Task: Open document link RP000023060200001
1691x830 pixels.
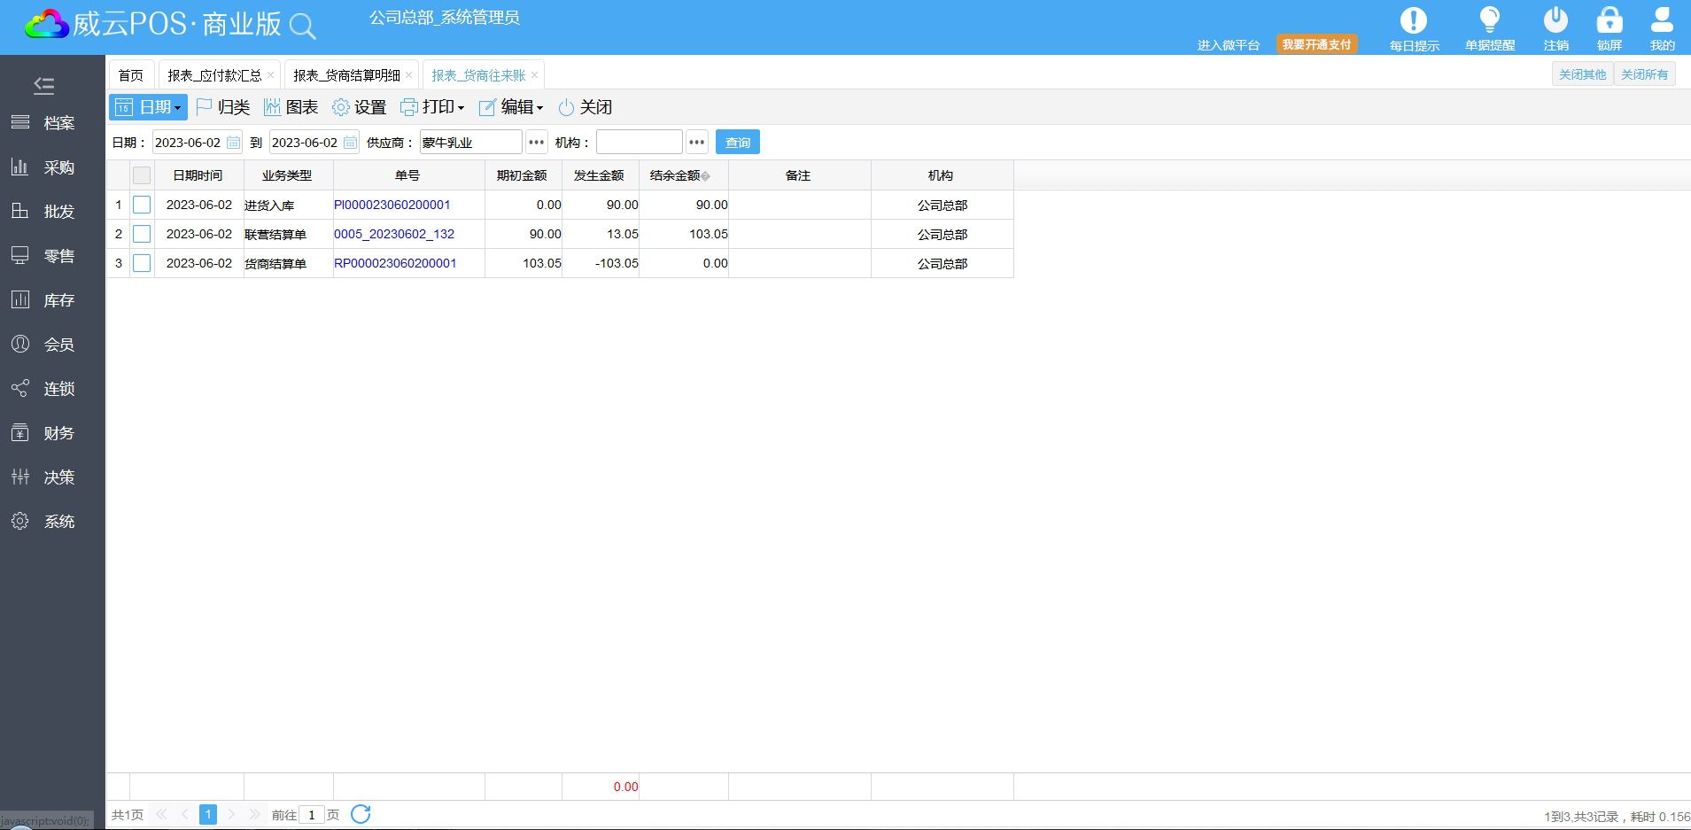Action: tap(395, 263)
